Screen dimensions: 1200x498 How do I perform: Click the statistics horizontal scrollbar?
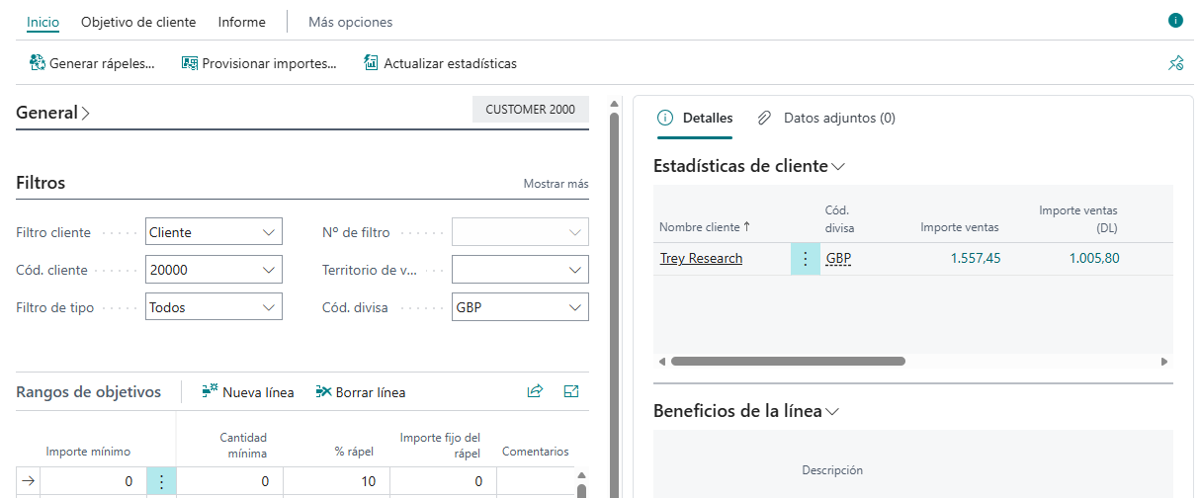pyautogui.click(x=788, y=362)
